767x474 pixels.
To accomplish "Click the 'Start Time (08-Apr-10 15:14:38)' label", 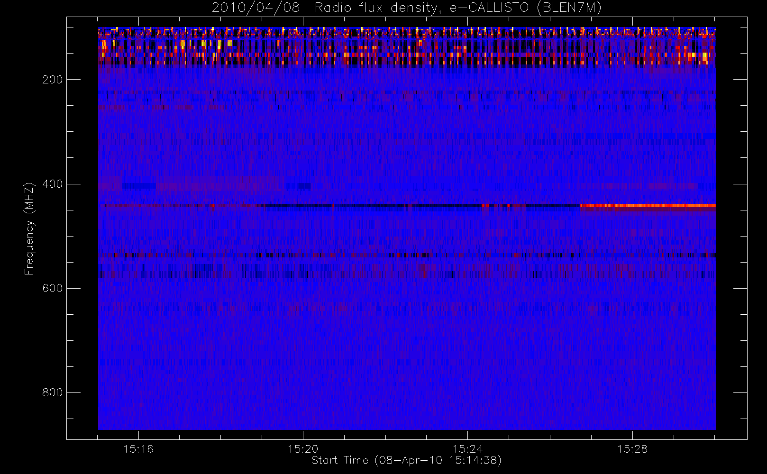I will coord(406,460).
